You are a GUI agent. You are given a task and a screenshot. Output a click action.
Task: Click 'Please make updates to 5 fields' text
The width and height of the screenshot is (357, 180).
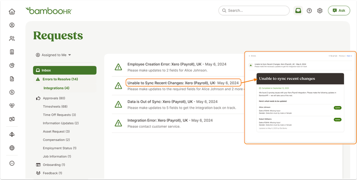(x=182, y=108)
